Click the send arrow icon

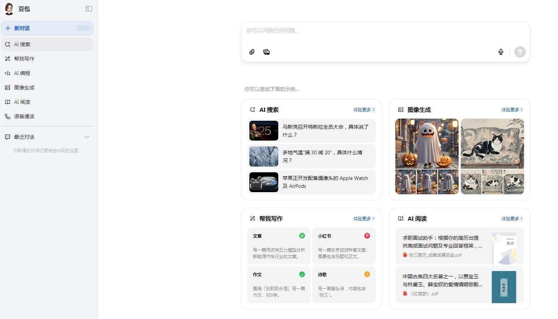[x=520, y=52]
